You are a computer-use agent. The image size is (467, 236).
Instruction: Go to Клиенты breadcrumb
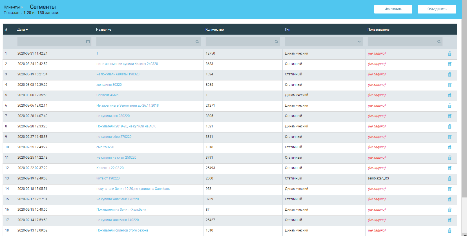pyautogui.click(x=12, y=7)
